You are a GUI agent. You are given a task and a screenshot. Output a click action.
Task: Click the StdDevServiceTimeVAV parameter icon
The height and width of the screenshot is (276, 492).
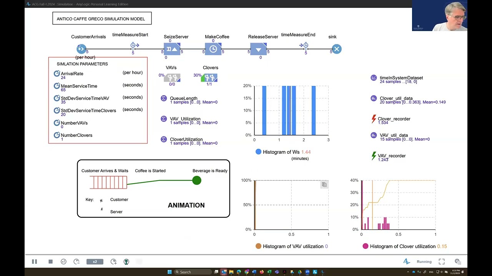(57, 98)
